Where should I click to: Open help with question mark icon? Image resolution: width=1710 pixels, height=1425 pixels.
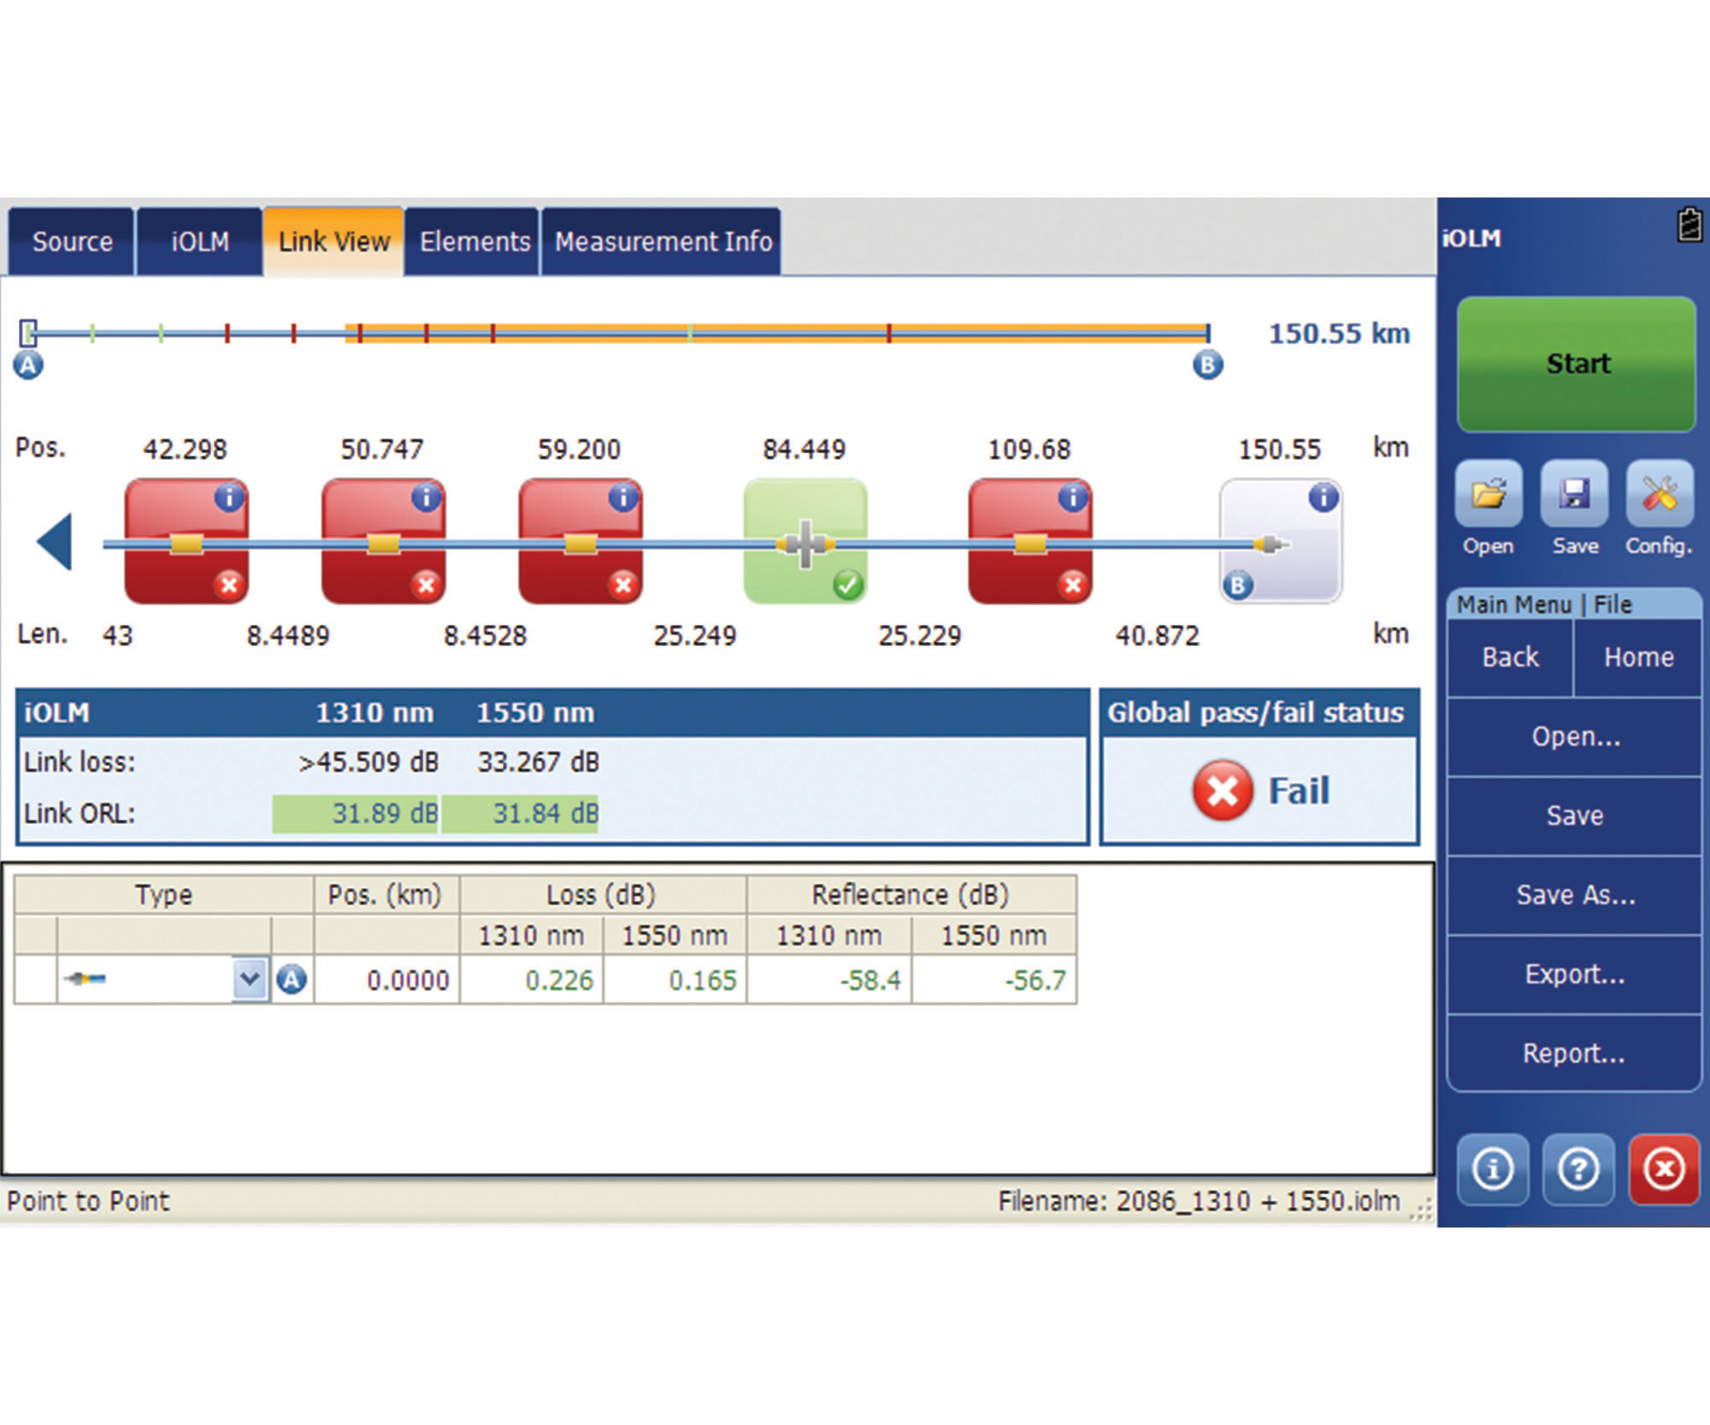pos(1577,1169)
